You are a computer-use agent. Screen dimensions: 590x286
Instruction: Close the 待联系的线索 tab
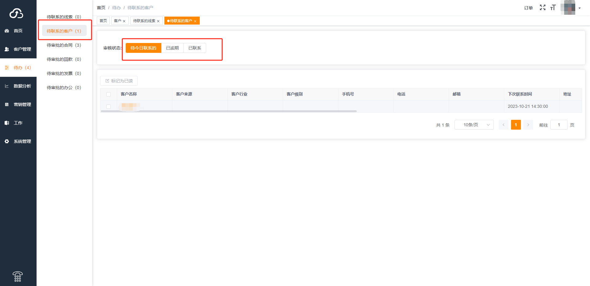[x=158, y=21]
